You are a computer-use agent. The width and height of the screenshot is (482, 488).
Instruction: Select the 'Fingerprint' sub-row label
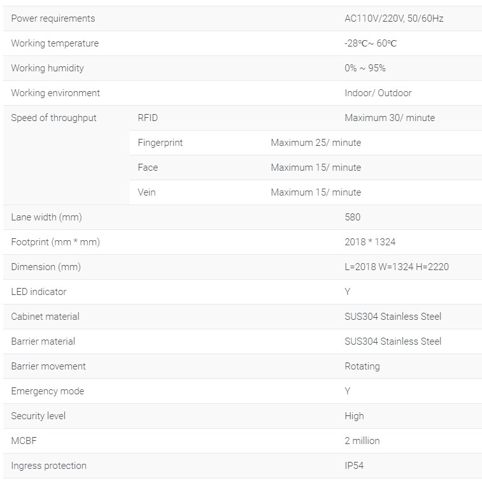[160, 143]
